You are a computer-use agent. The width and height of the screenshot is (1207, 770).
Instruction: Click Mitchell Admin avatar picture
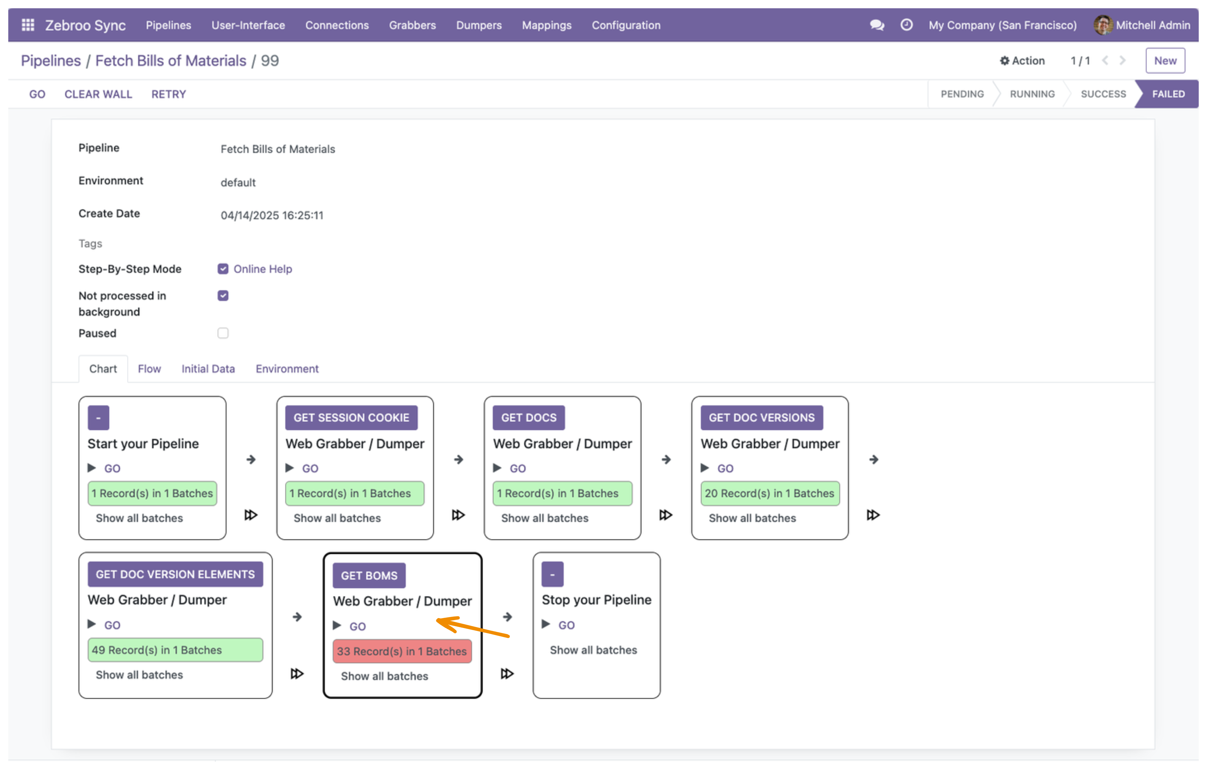coord(1103,25)
